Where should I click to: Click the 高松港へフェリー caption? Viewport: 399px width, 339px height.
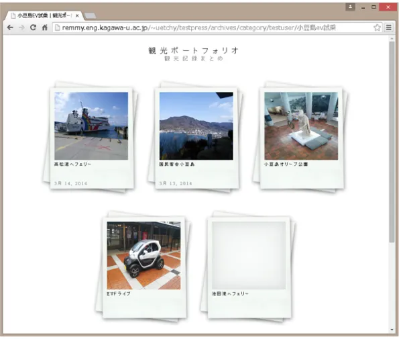pyautogui.click(x=72, y=164)
